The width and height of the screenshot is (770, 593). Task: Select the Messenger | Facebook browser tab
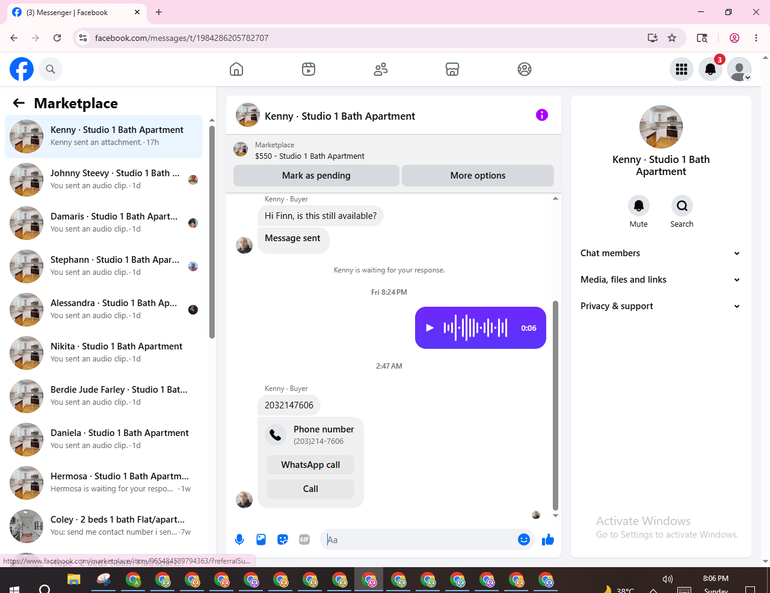click(x=76, y=12)
